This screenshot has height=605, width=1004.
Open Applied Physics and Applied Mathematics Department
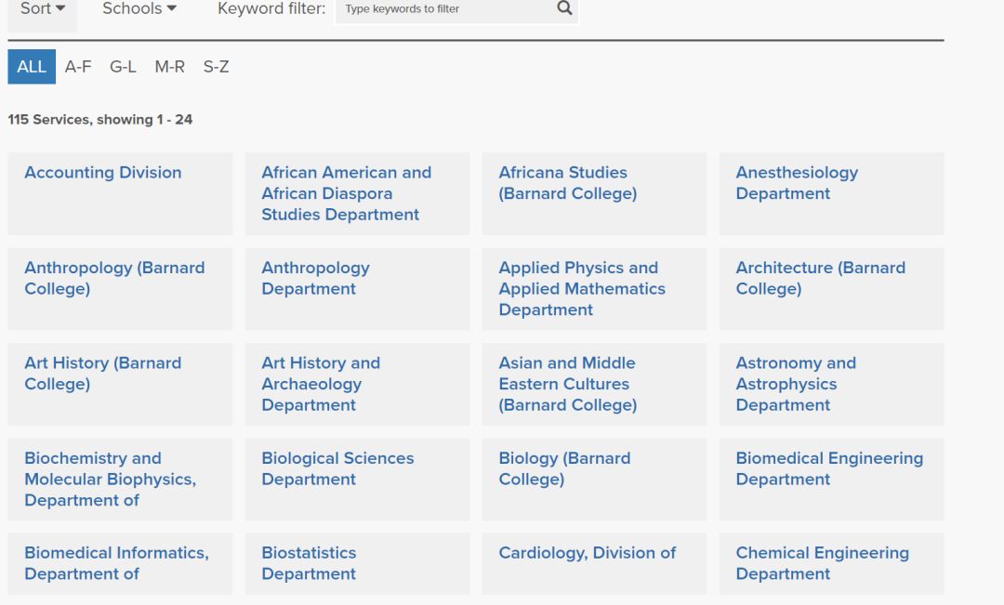(582, 288)
